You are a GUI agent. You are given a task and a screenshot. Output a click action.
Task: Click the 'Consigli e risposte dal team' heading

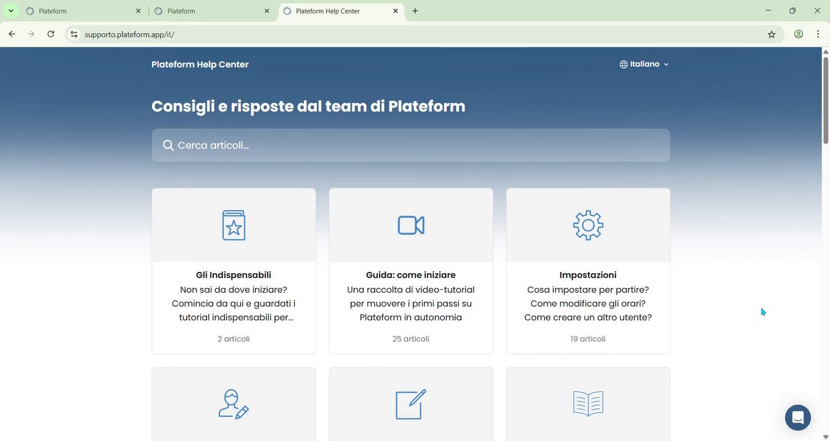coord(308,106)
